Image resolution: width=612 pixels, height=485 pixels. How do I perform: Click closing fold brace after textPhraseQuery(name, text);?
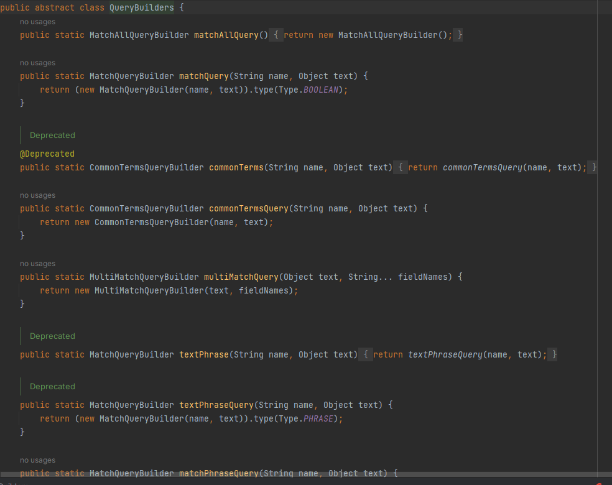(554, 354)
